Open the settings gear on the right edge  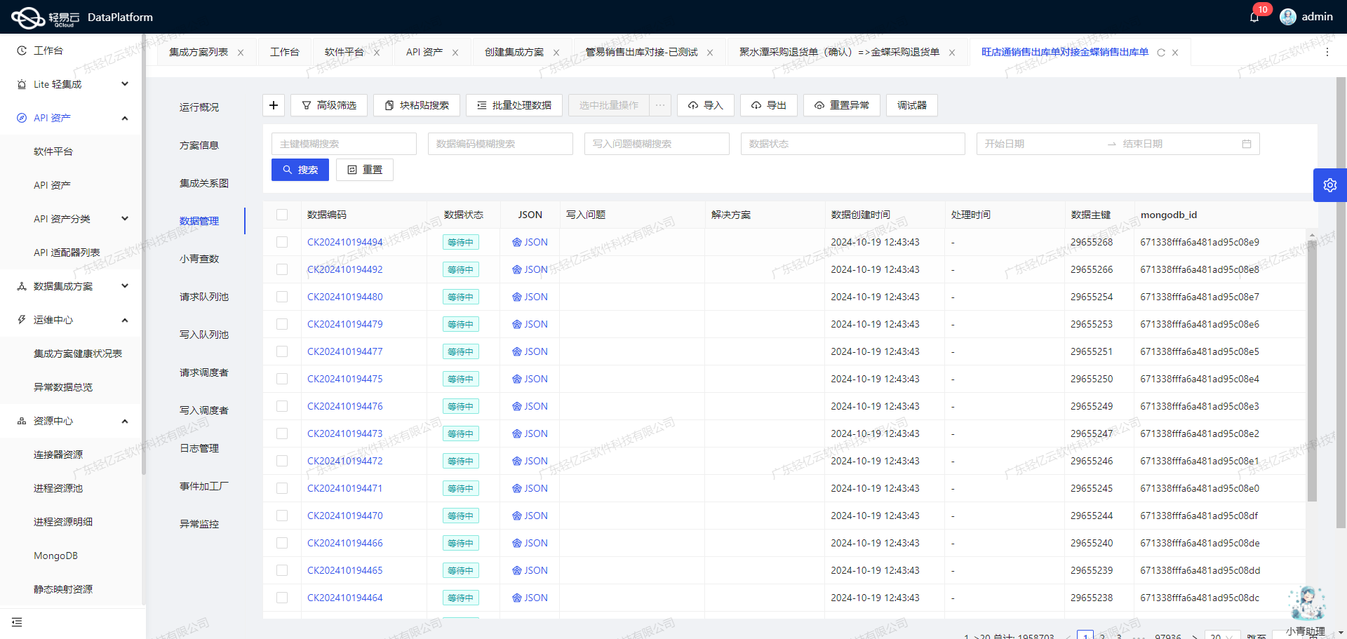point(1330,184)
